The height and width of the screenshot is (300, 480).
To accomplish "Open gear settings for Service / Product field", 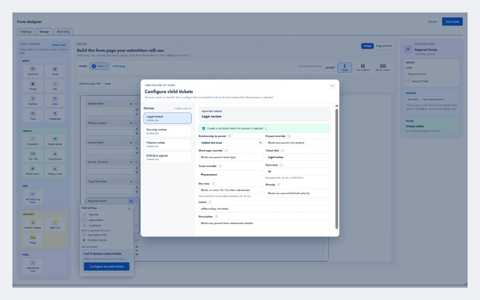I will click(131, 162).
